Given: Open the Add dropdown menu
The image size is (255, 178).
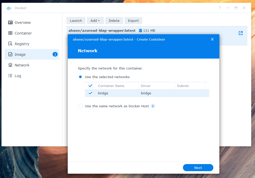Looking at the screenshot, I should [95, 21].
